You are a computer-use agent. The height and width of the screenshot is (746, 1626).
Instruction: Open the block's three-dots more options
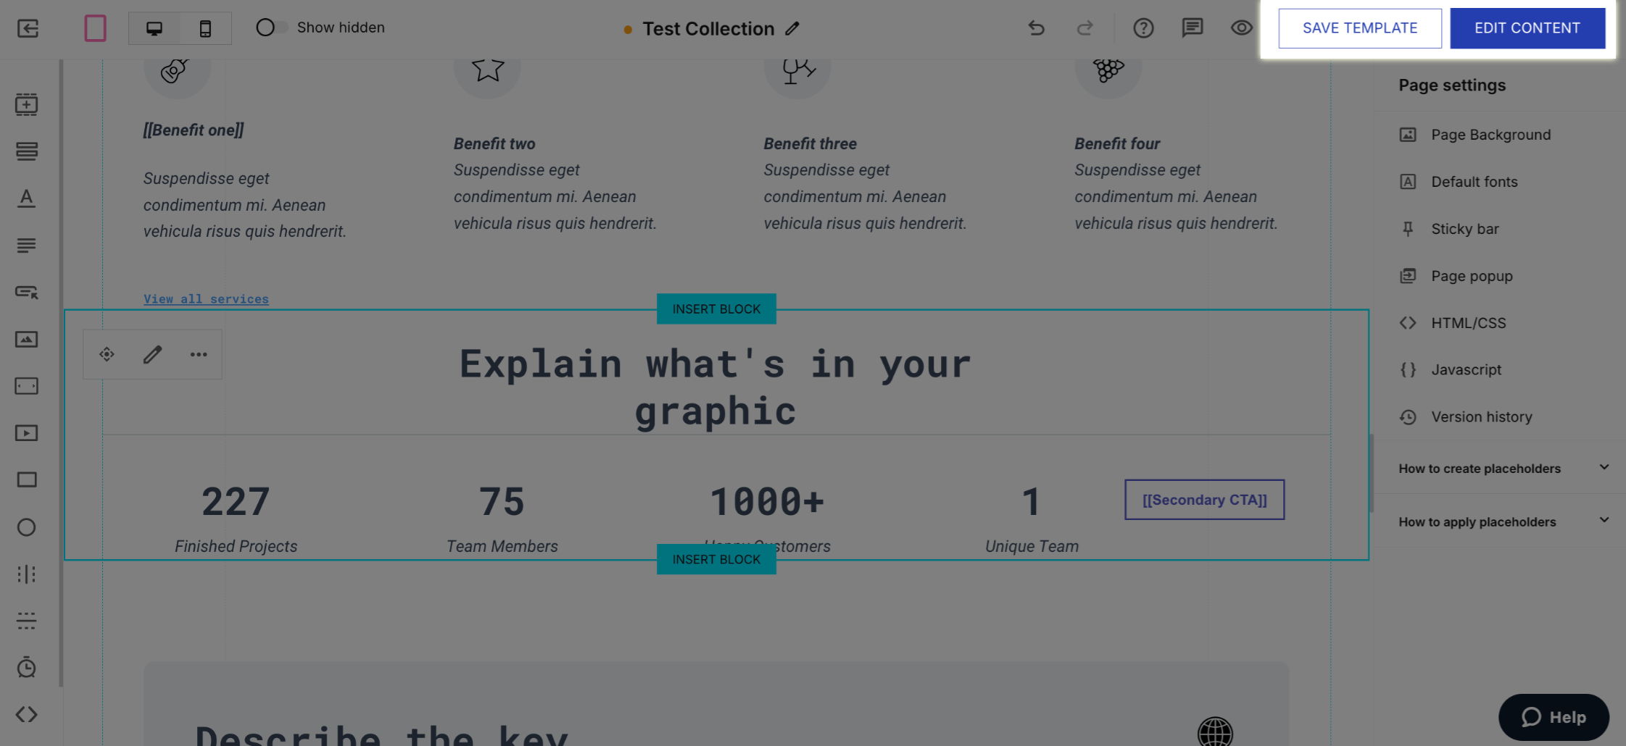click(199, 354)
